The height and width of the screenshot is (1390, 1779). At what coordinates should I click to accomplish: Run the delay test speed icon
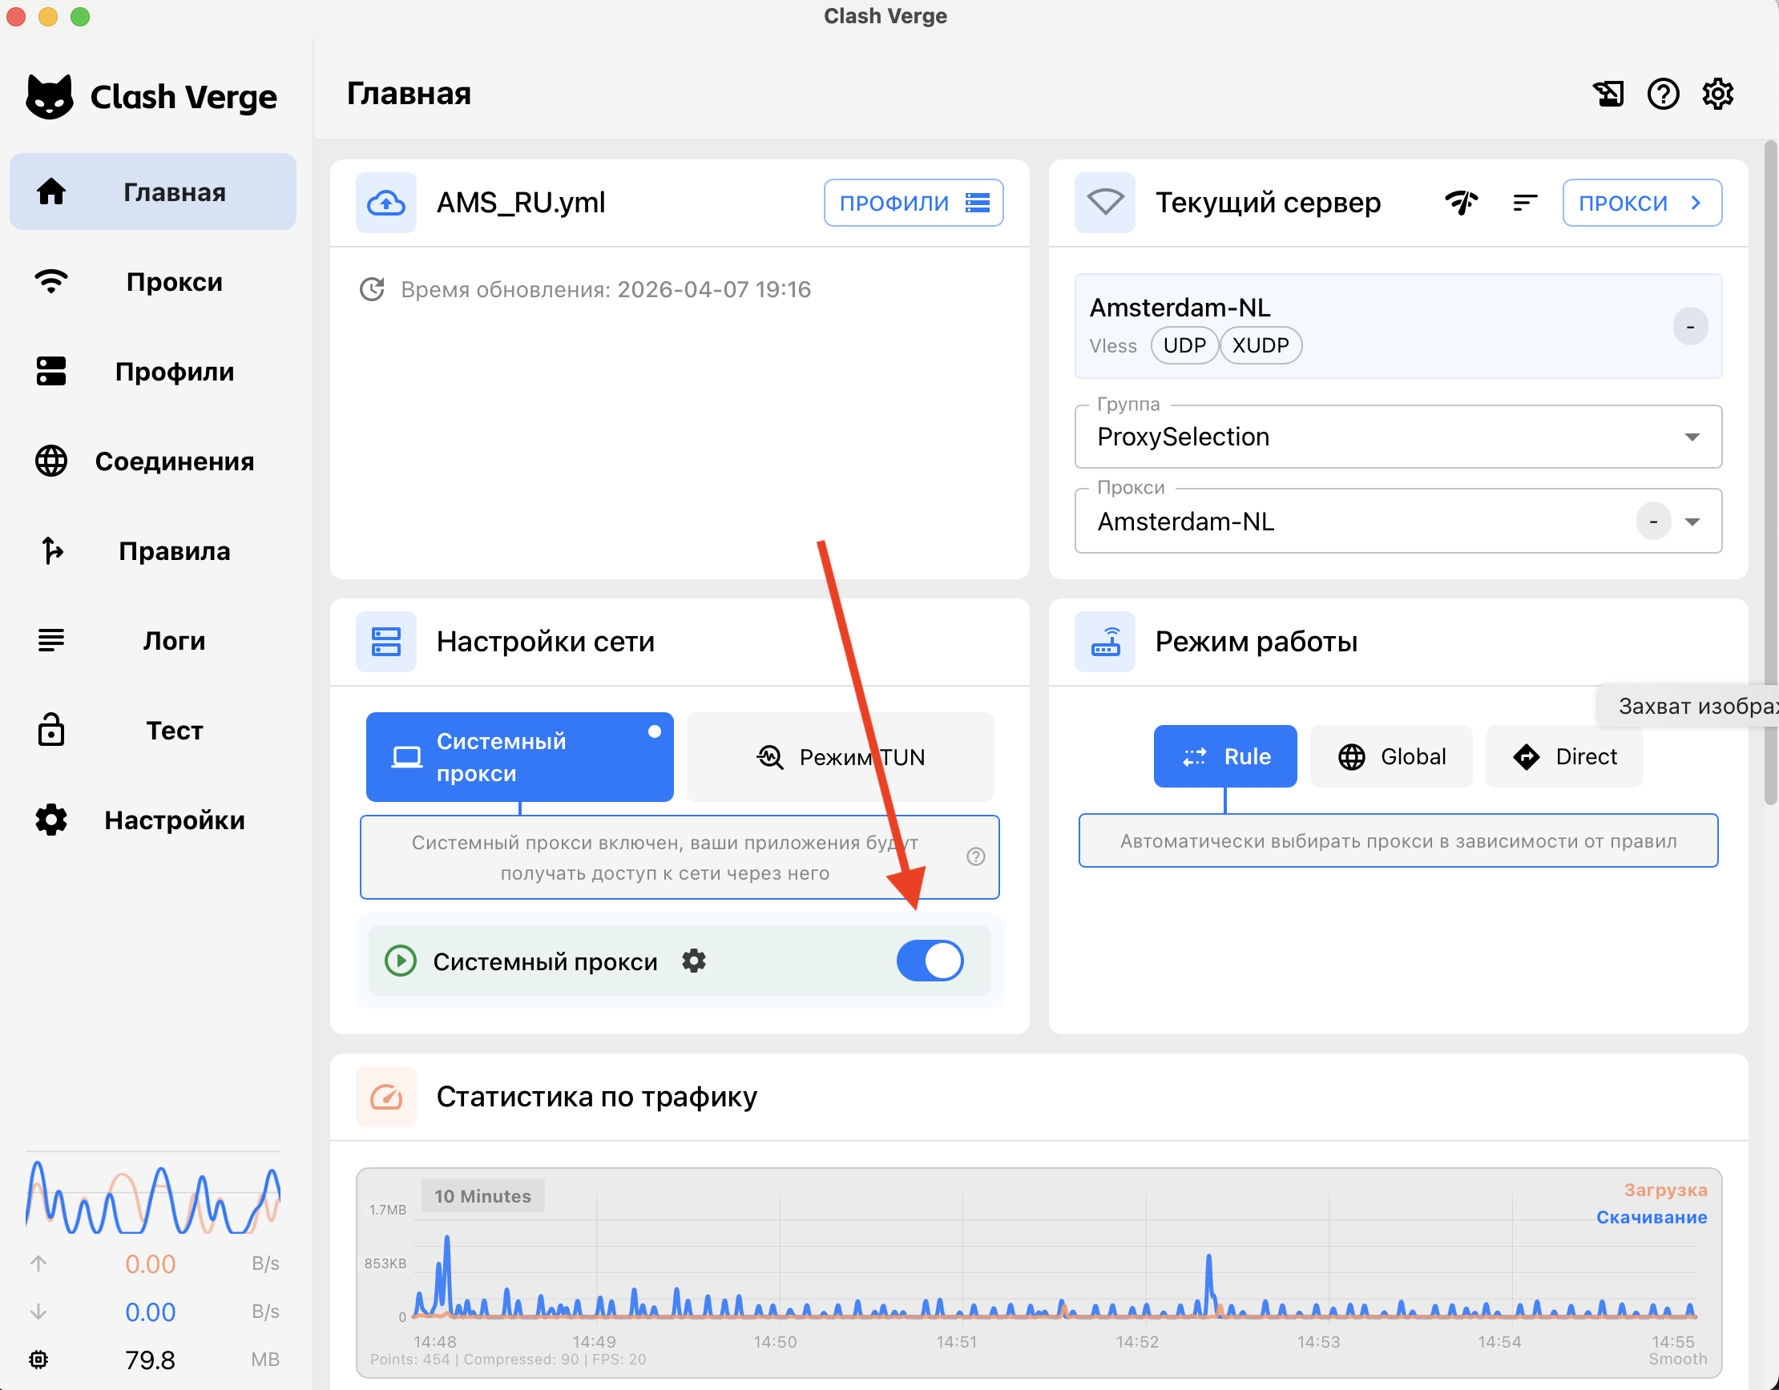(x=1462, y=203)
